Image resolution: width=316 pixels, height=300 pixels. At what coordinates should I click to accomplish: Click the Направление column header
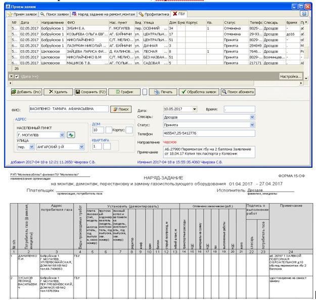click(53, 22)
